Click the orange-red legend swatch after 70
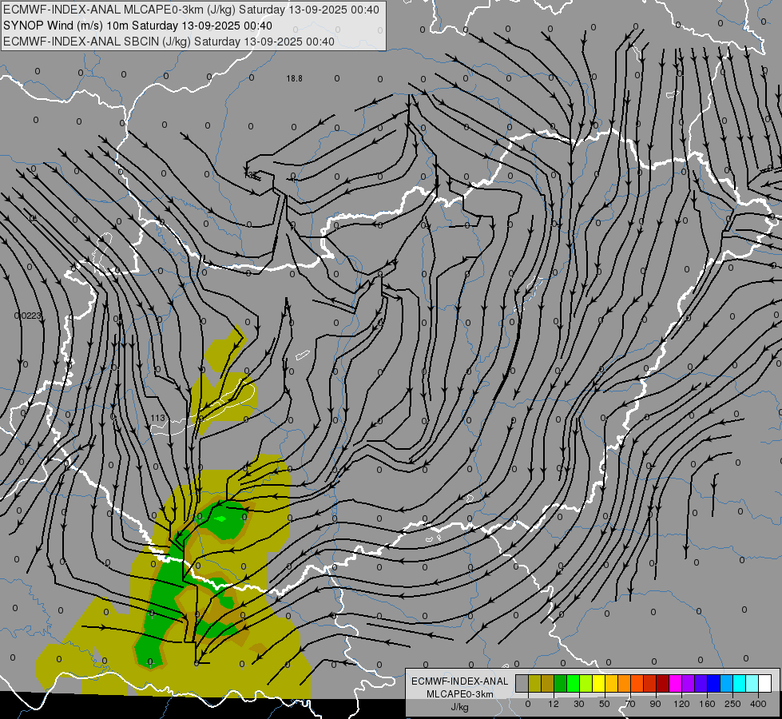Viewport: 782px width, 719px height. coord(637,683)
